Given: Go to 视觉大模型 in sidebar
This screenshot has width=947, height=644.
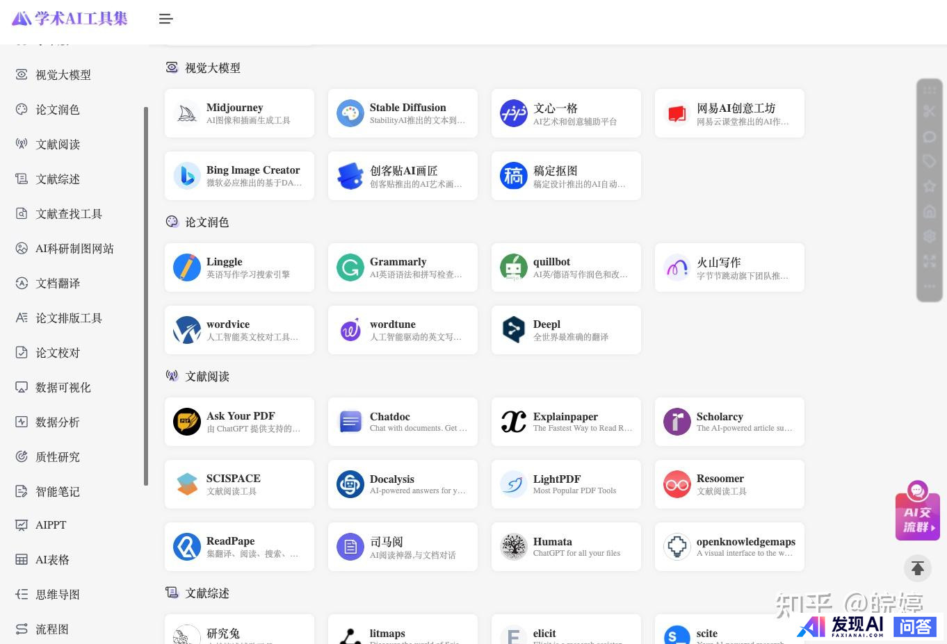Looking at the screenshot, I should tap(63, 75).
